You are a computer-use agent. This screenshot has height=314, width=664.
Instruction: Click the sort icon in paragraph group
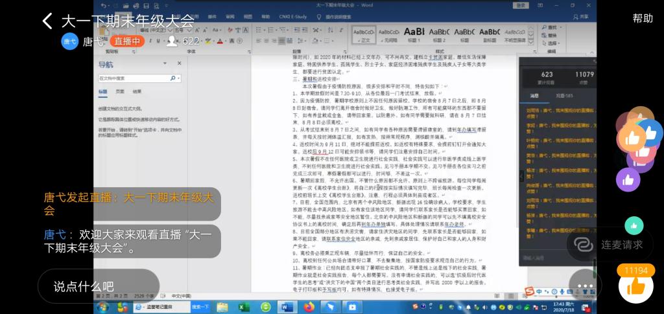pos(329,30)
